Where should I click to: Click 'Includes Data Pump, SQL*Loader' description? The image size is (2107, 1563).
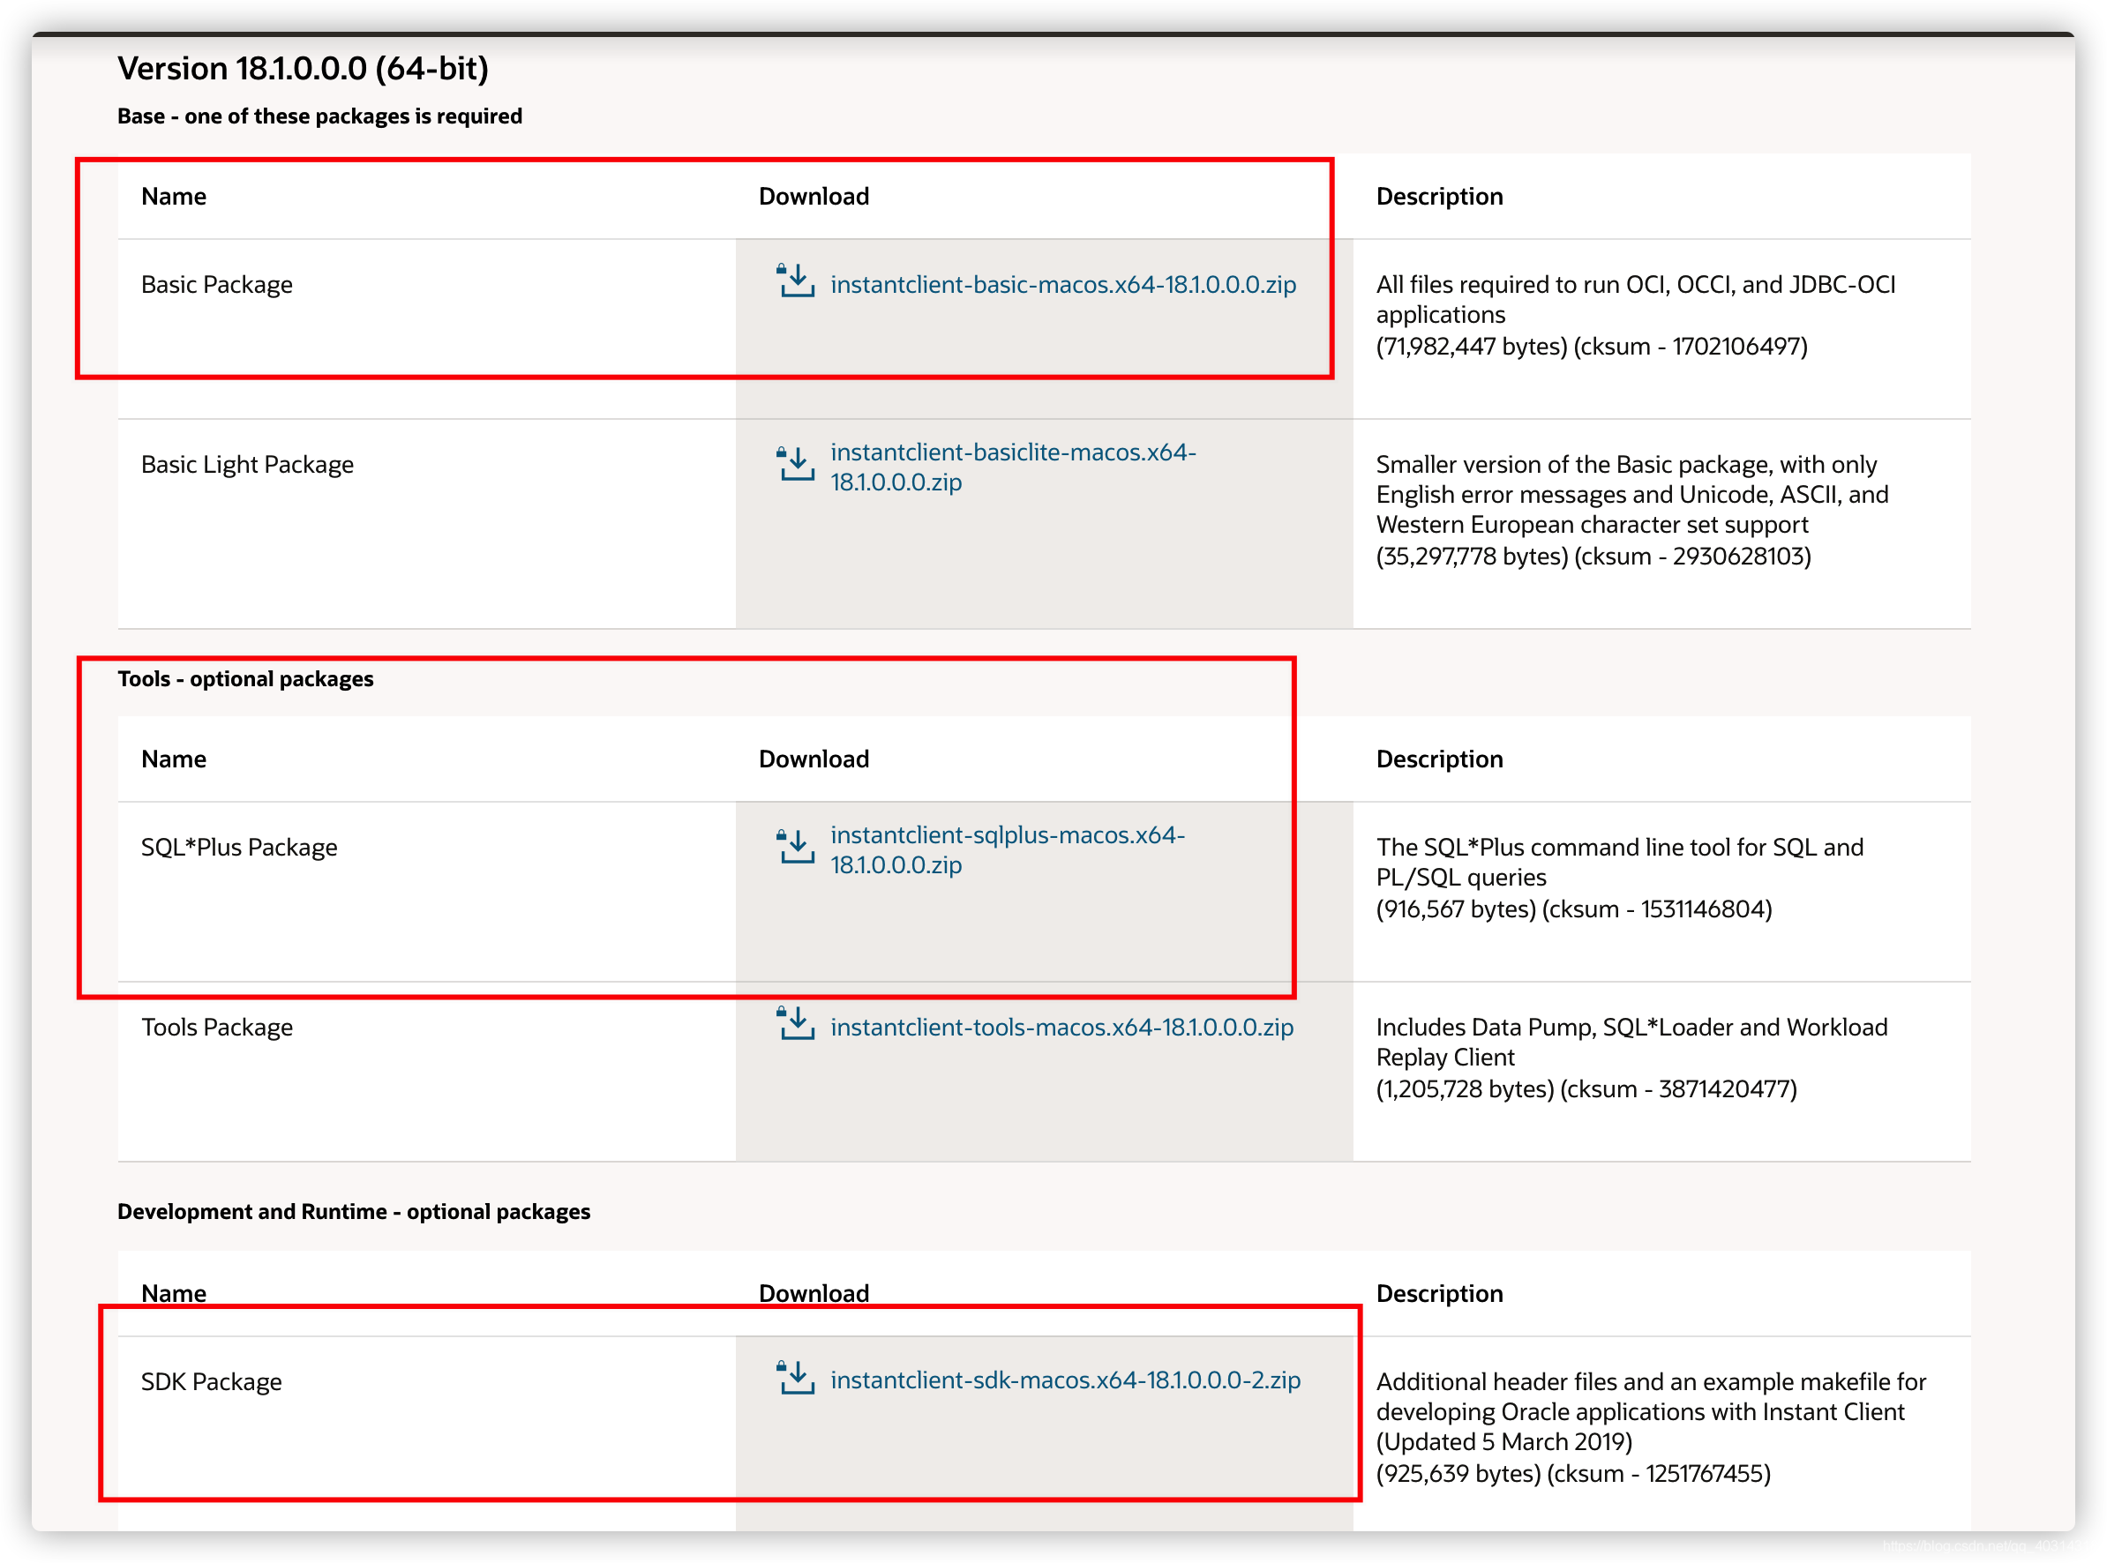[1631, 1043]
